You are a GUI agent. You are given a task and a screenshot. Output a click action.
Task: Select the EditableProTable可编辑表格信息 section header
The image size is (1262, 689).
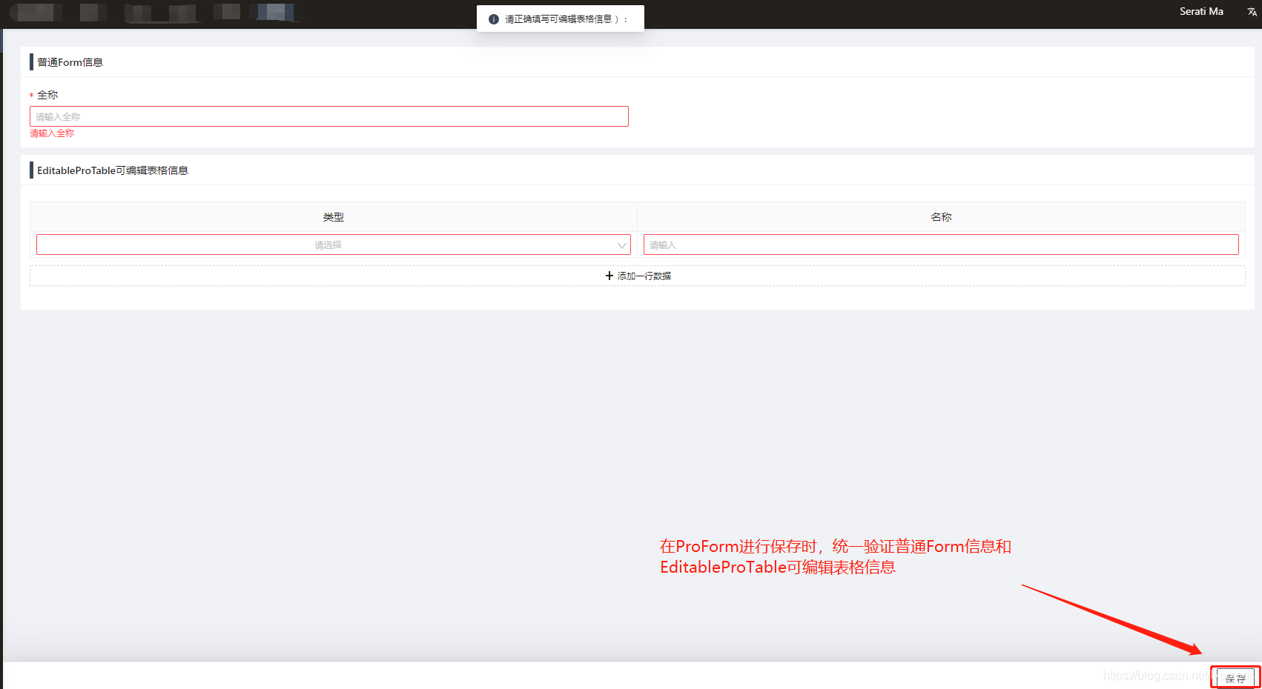click(113, 170)
